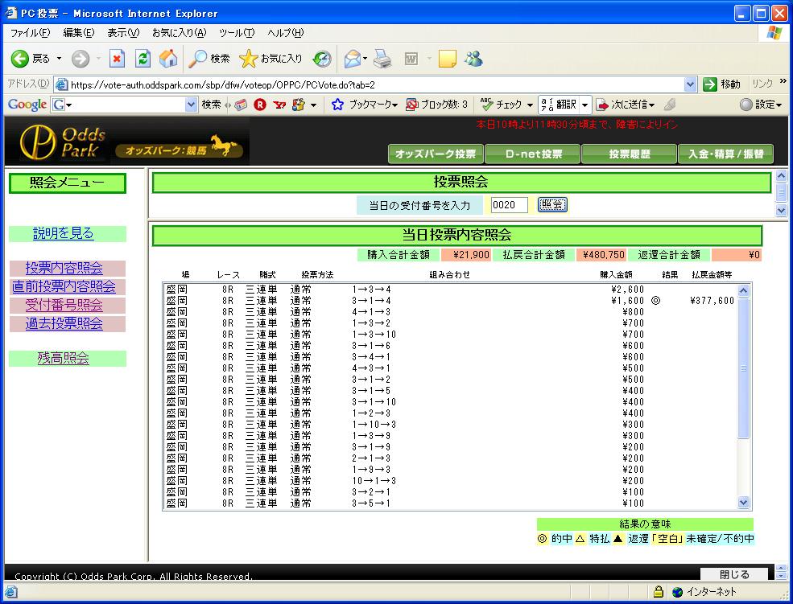Screen dimensions: 793x604
Task: Open the Messenger people icon
Action: click(474, 59)
